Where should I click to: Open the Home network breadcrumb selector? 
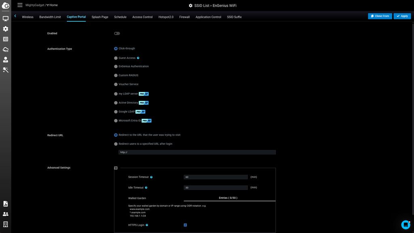52,5
